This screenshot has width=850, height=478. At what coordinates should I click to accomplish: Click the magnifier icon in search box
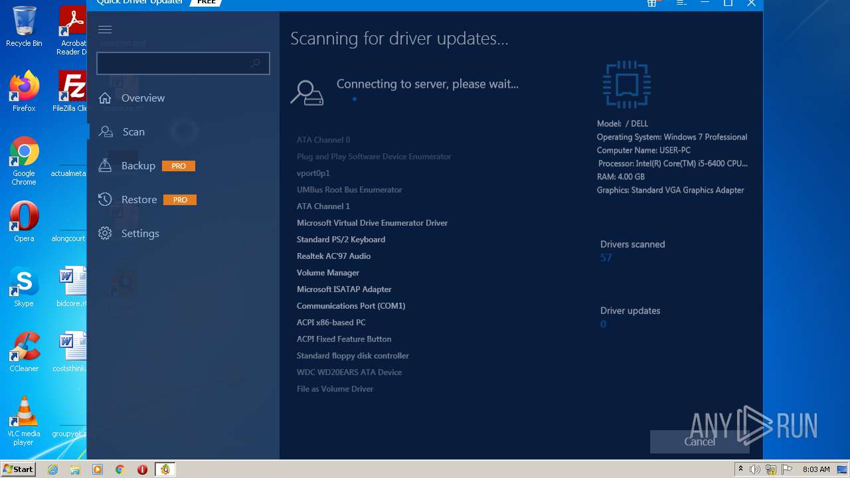[255, 63]
